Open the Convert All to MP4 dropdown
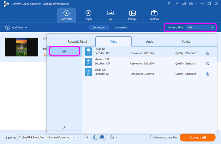Viewport: 221px width, 144px height. tap(201, 27)
